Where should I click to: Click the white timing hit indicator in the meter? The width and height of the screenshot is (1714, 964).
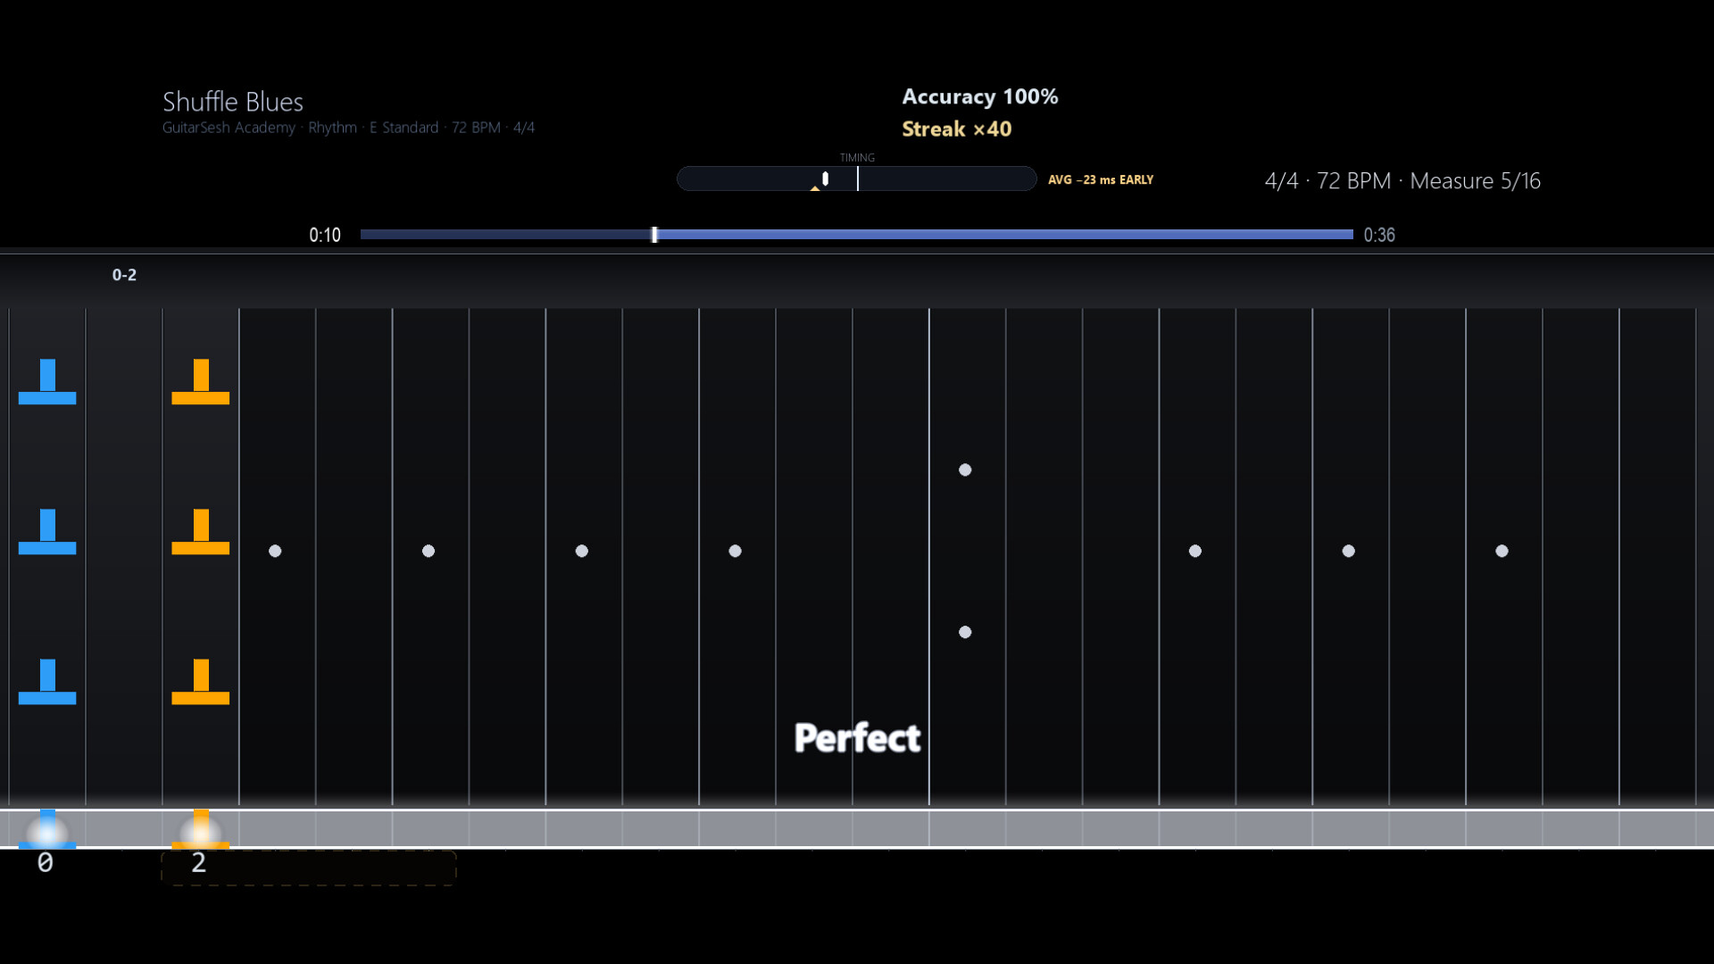825,179
